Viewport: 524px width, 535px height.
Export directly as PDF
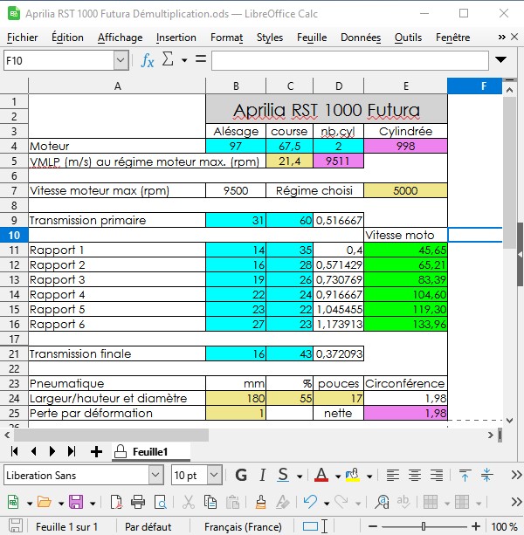(x=116, y=502)
